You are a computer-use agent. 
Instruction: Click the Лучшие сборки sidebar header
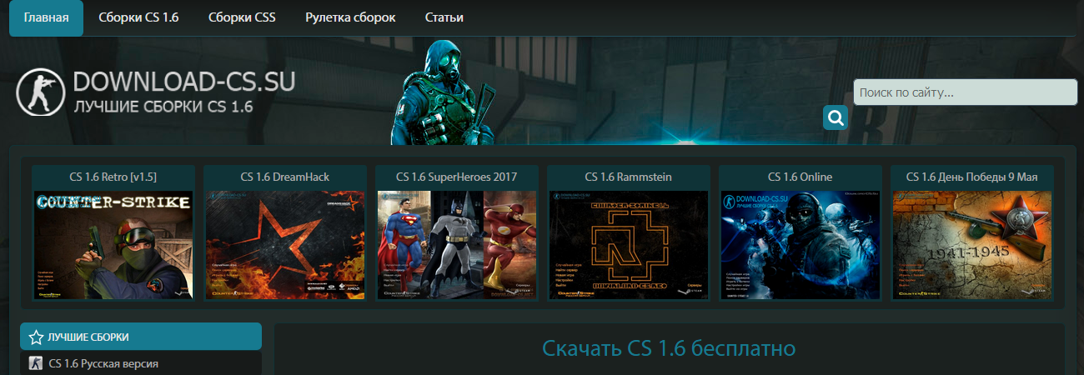(x=141, y=337)
